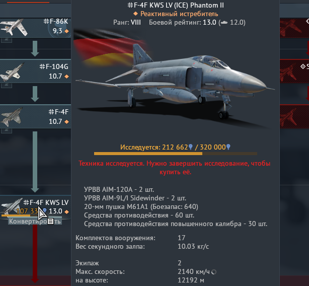Click the F-104G plane icon

click(x=12, y=71)
